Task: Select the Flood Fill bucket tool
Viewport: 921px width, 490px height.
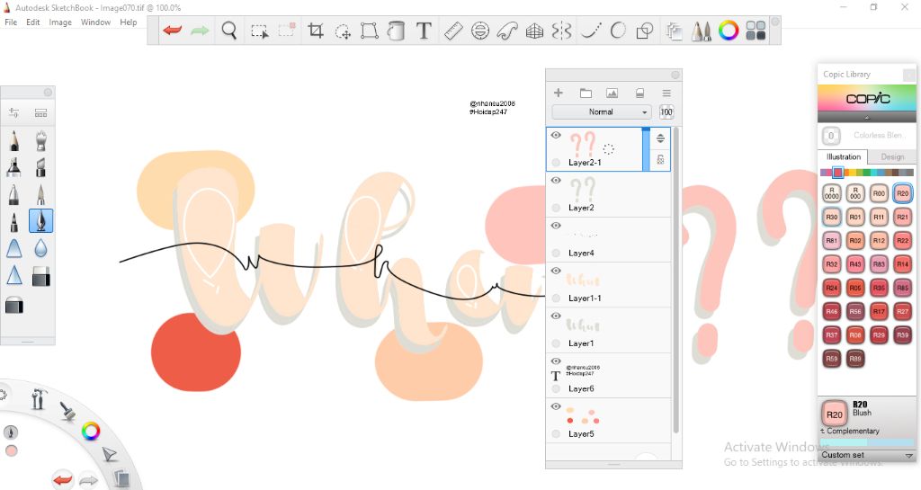Action: 397,31
